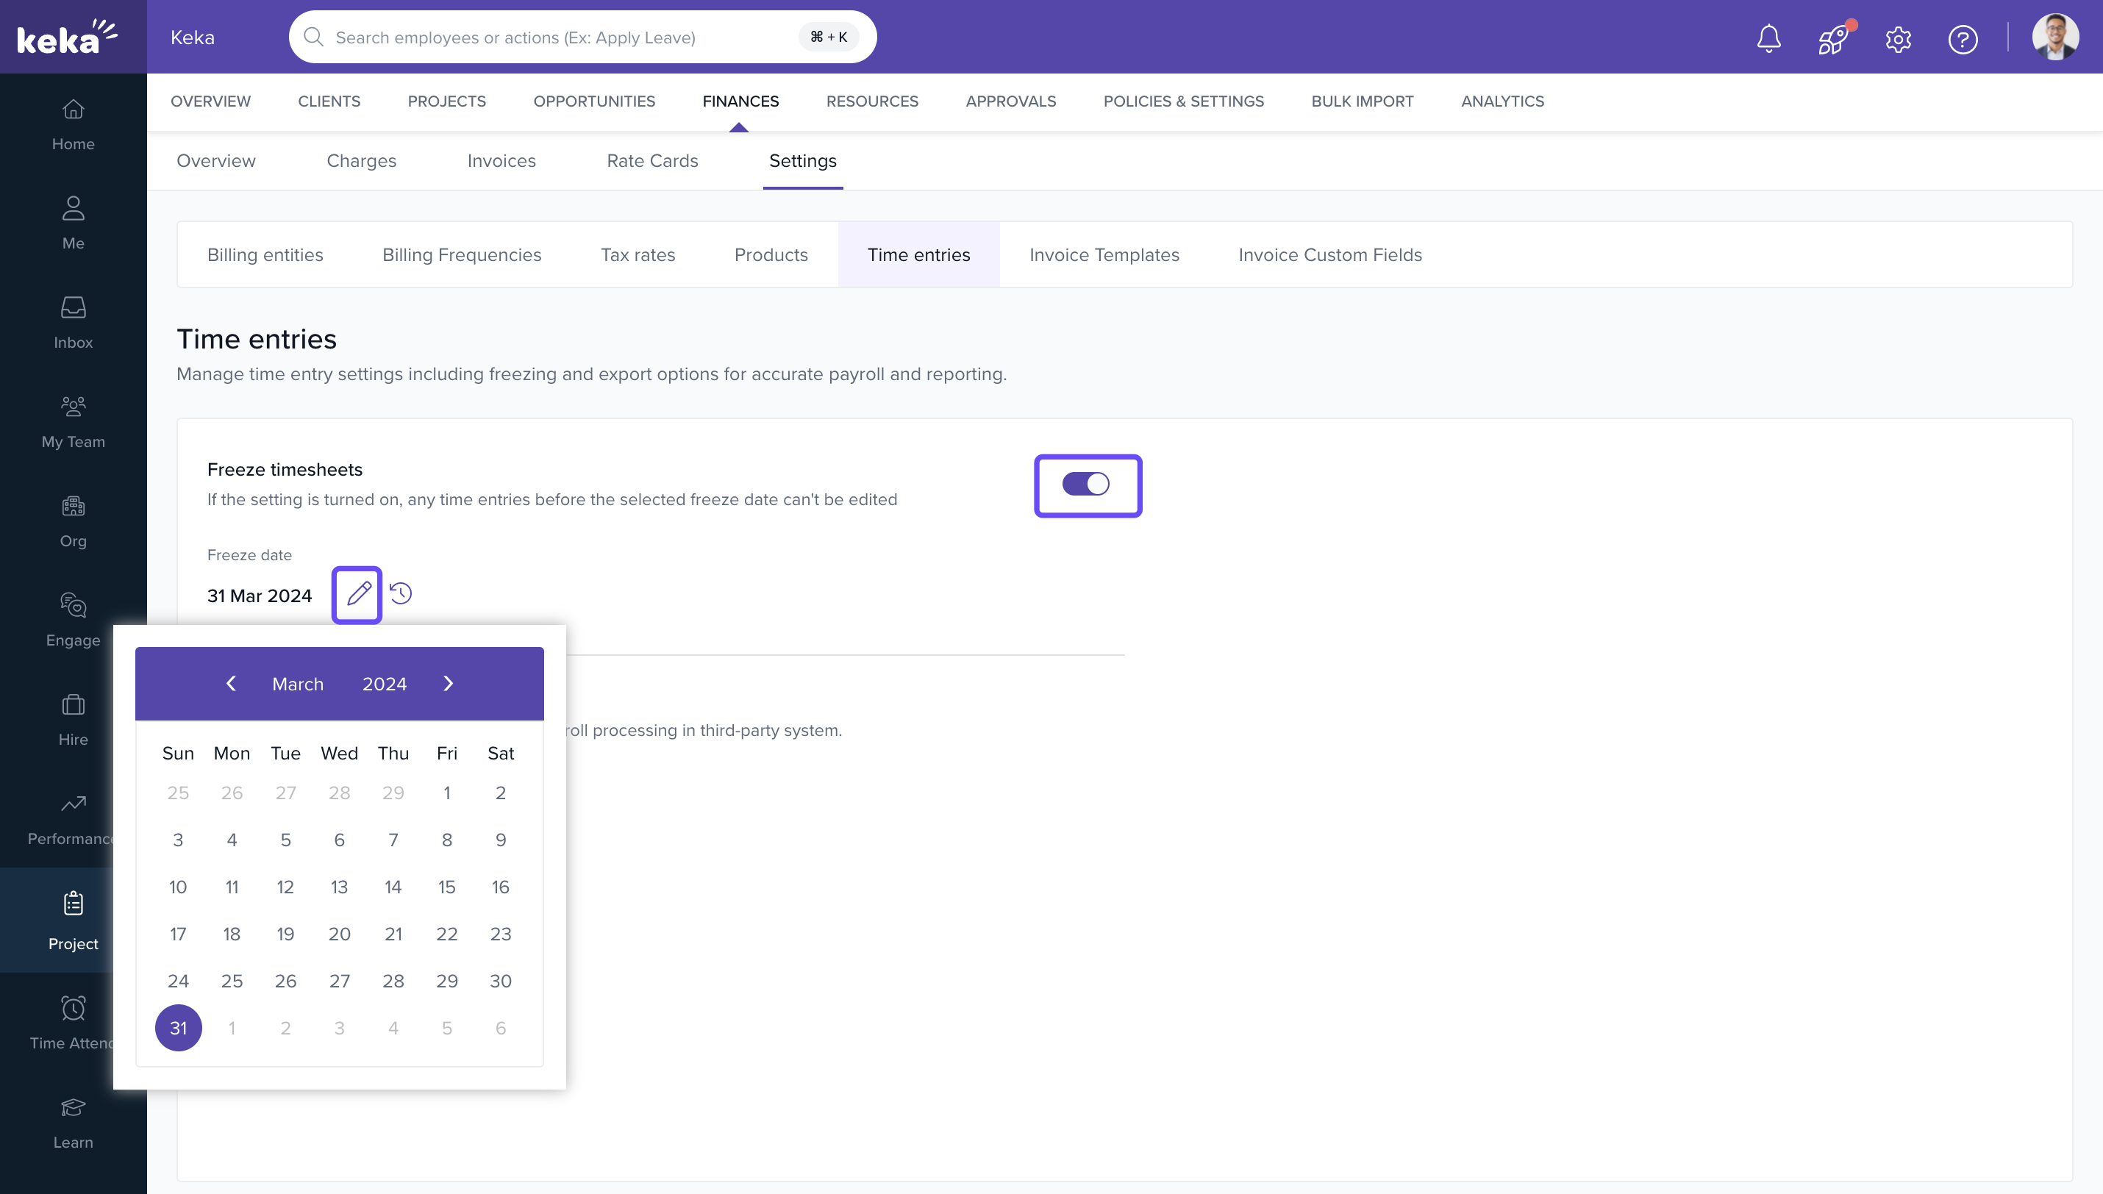Click the help question mark icon
Image resolution: width=2103 pixels, height=1194 pixels.
click(1963, 38)
